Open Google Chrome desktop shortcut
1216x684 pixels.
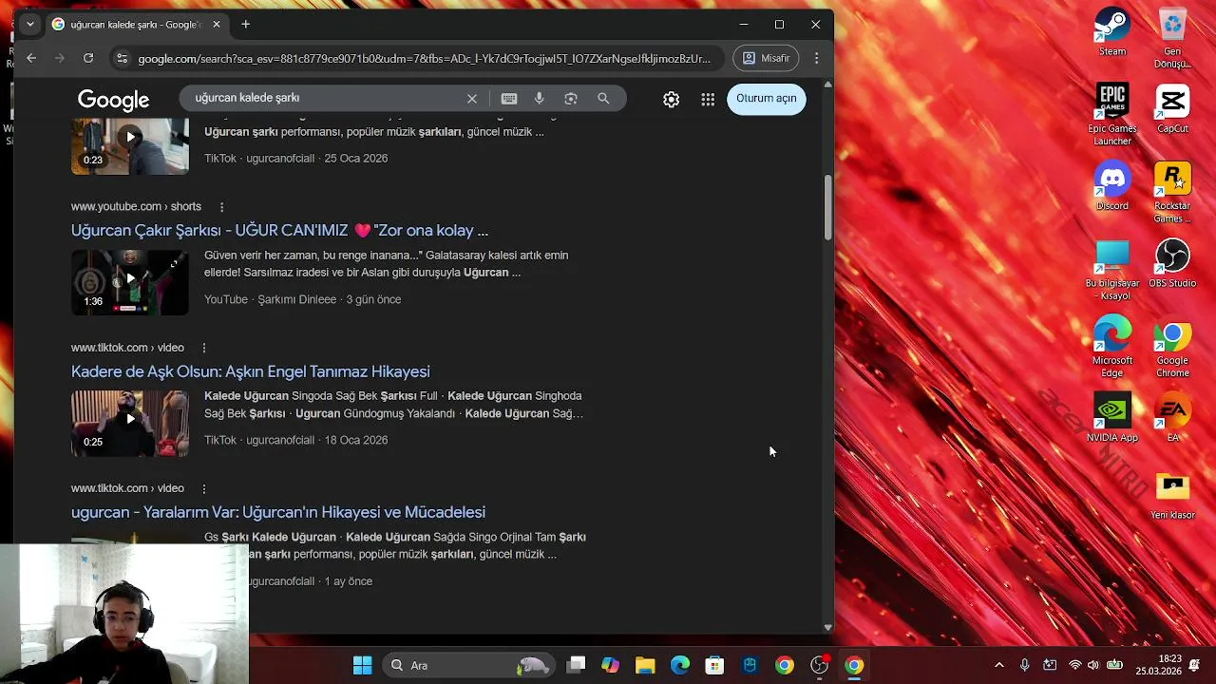point(1172,347)
